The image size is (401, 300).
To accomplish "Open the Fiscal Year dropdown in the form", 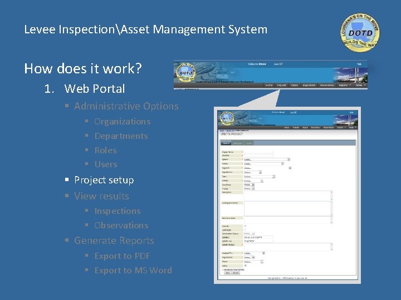I will [x=250, y=184].
